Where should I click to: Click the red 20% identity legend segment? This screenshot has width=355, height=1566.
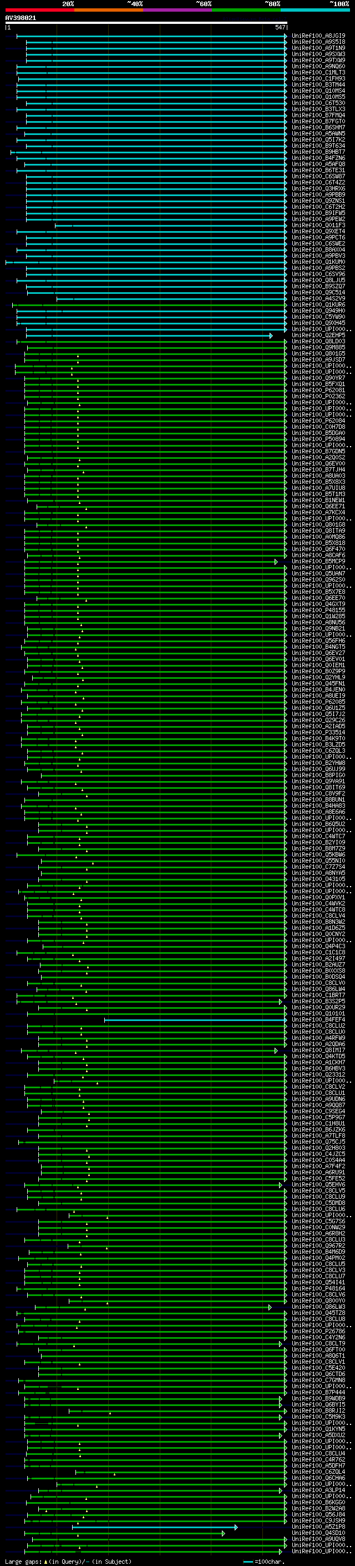[39, 10]
